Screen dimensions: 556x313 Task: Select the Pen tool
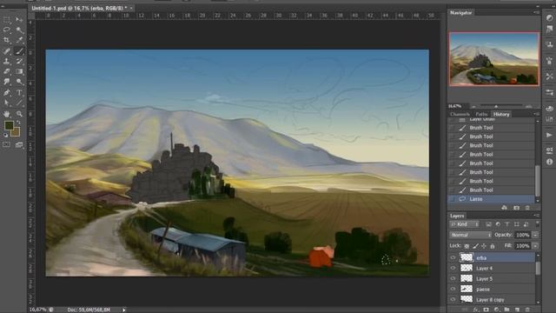pos(7,93)
